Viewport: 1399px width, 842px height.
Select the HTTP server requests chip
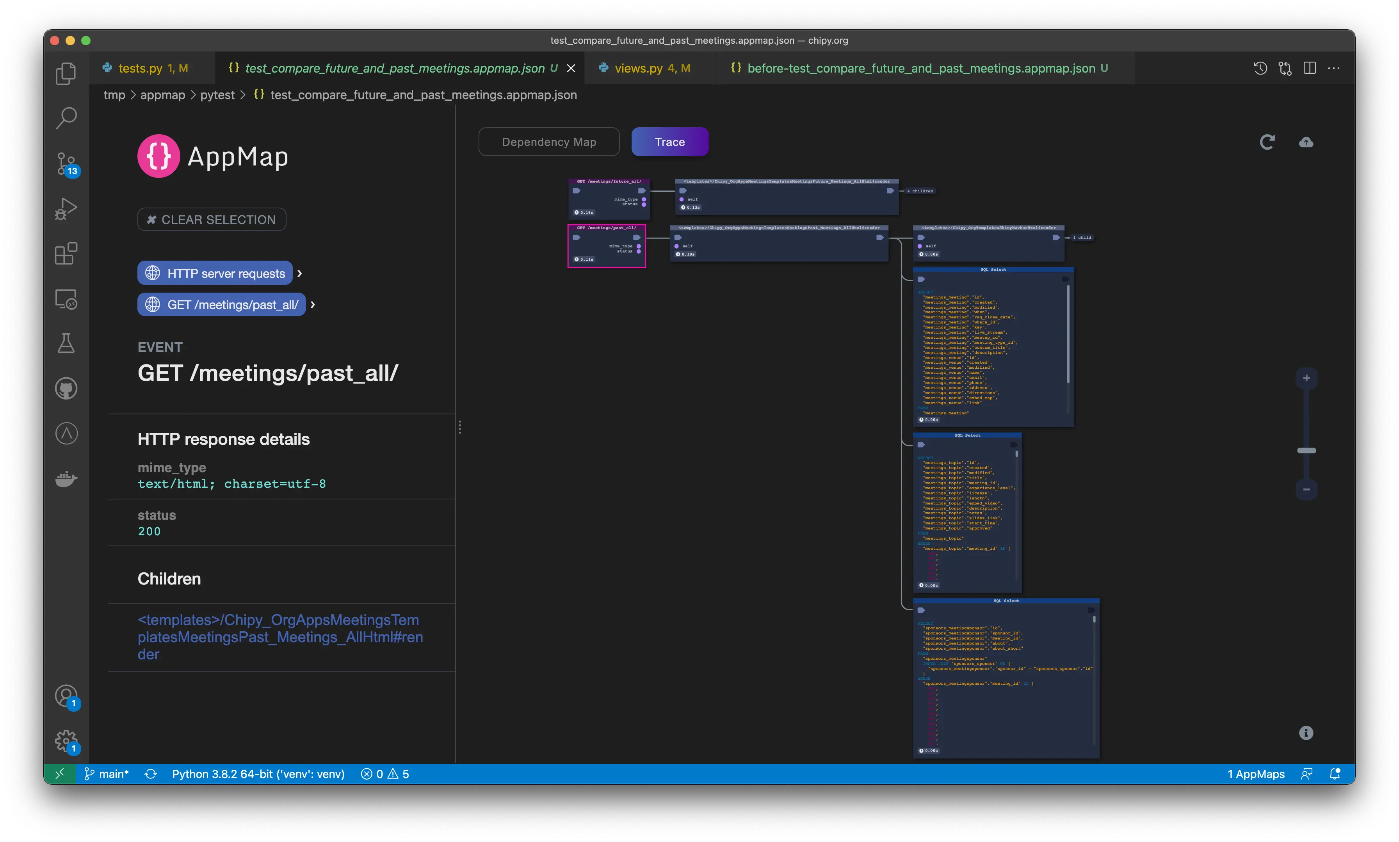[x=215, y=273]
